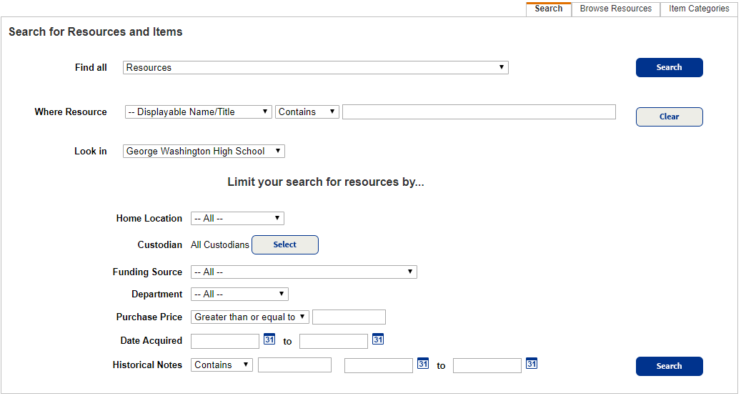
Task: Expand the Find all Resources dropdown
Action: click(x=315, y=68)
